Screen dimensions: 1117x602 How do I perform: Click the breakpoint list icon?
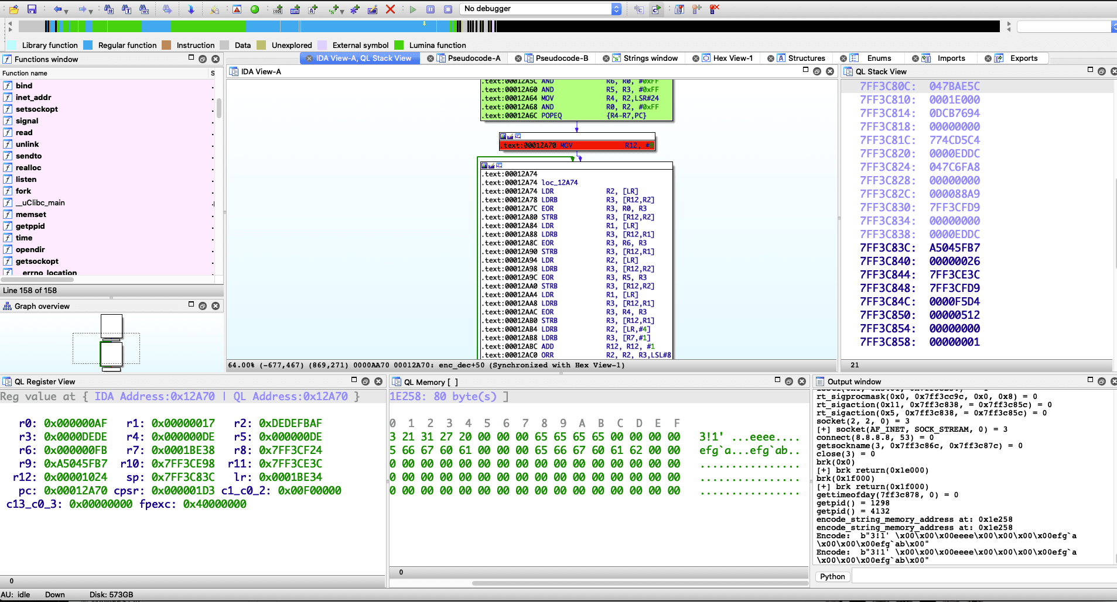tap(679, 9)
